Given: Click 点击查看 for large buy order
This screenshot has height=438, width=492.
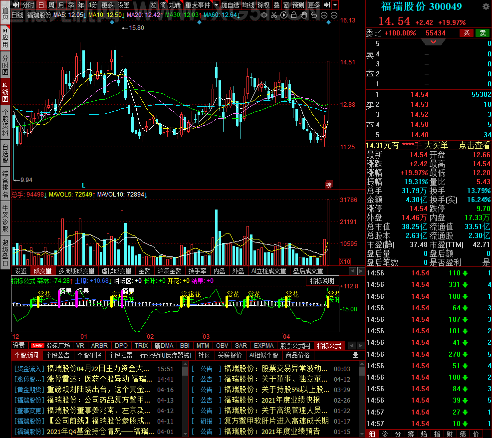Looking at the screenshot, I should click(x=475, y=145).
